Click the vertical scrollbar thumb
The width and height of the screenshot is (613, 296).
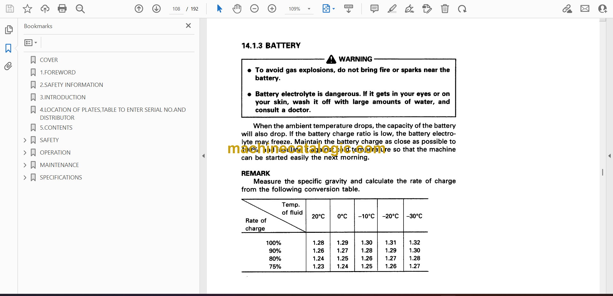tap(602, 172)
